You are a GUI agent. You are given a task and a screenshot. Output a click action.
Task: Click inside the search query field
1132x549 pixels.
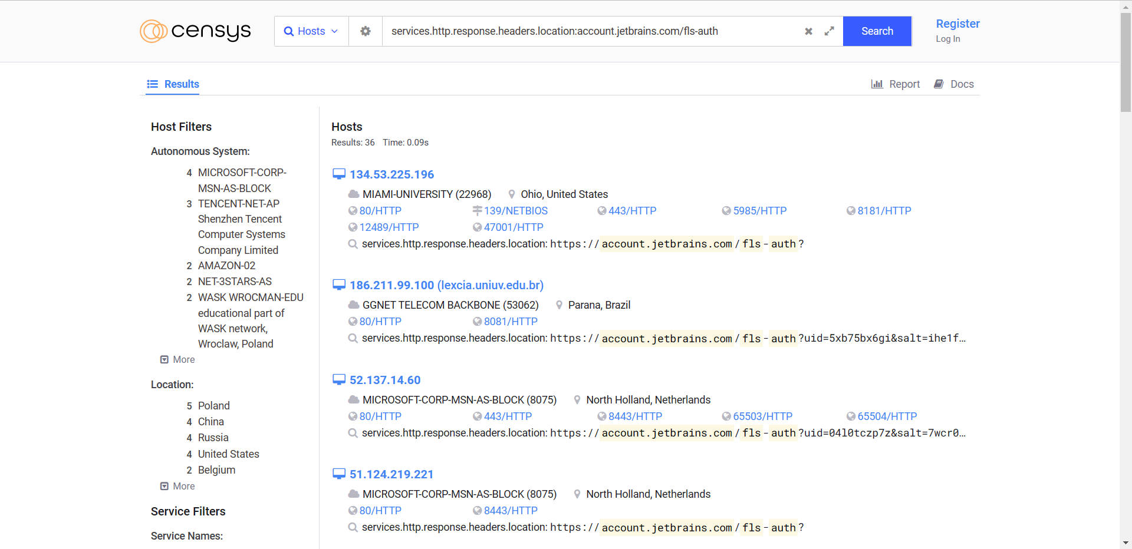(593, 31)
